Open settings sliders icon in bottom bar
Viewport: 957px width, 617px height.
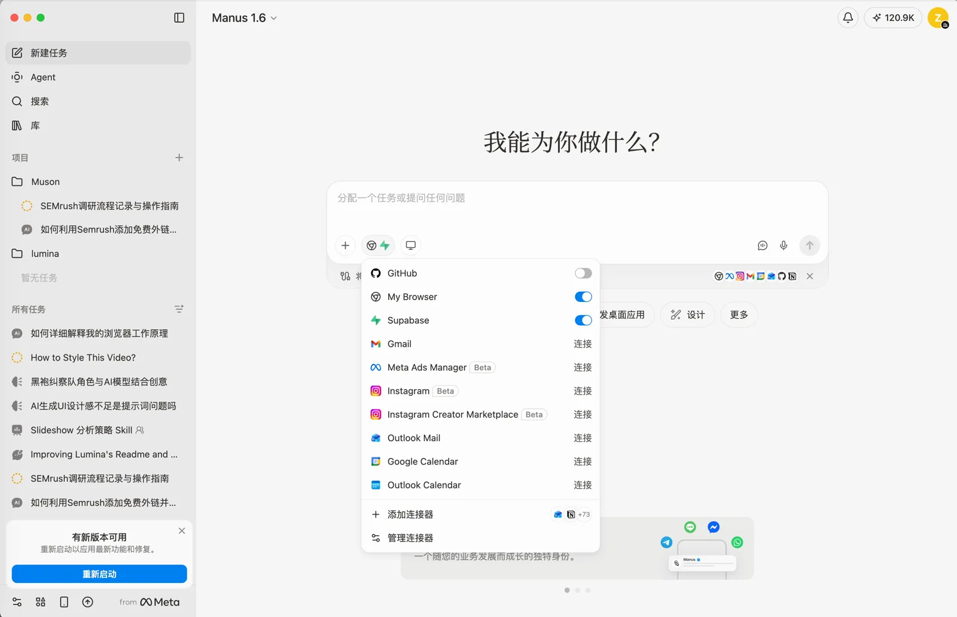(x=17, y=602)
